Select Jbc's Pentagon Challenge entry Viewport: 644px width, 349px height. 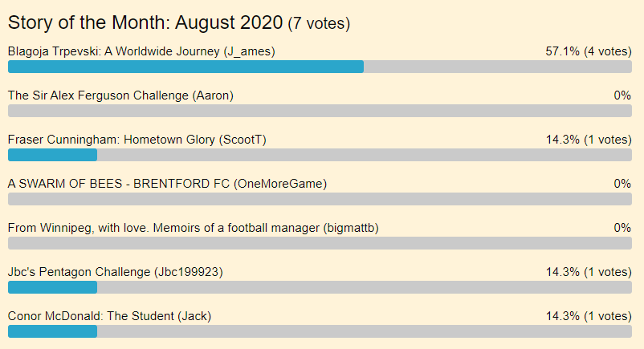[115, 272]
